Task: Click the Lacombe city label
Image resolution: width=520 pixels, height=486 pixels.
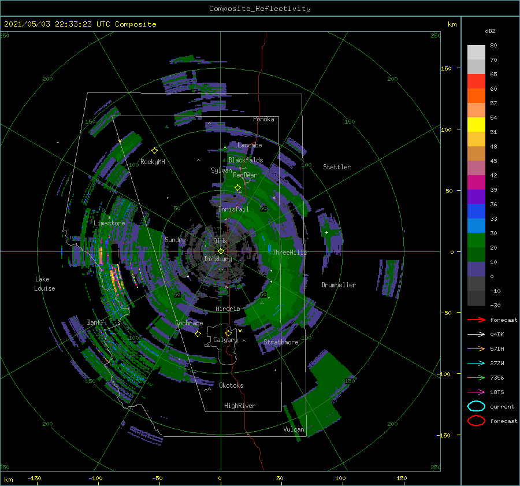Action: pyautogui.click(x=250, y=145)
